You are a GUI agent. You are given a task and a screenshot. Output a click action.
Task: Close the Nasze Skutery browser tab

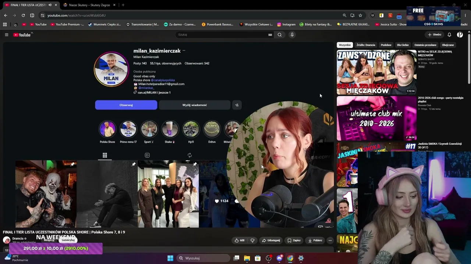coord(114,5)
